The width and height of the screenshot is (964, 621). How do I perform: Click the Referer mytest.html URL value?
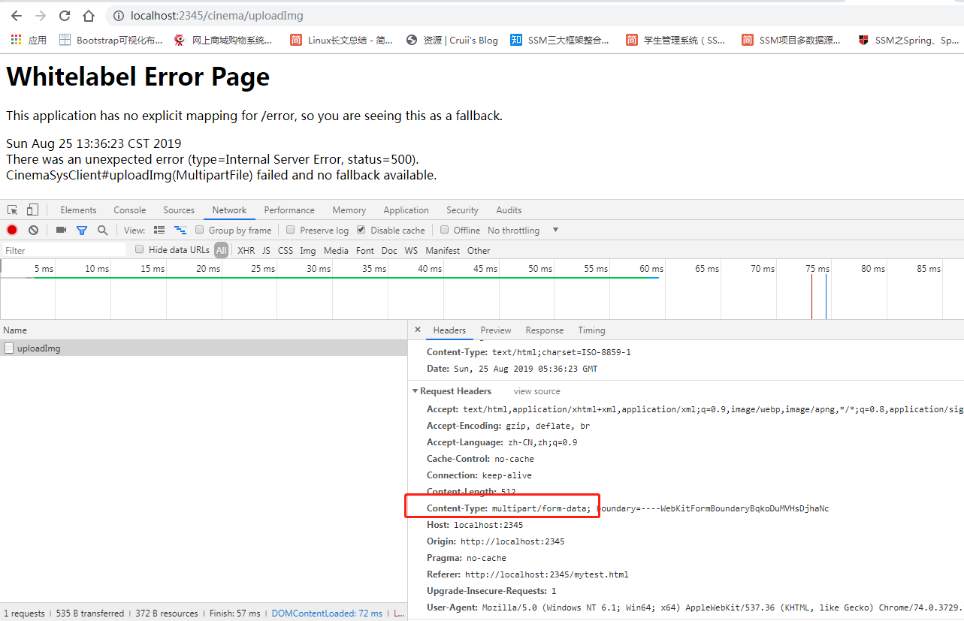[x=546, y=574]
